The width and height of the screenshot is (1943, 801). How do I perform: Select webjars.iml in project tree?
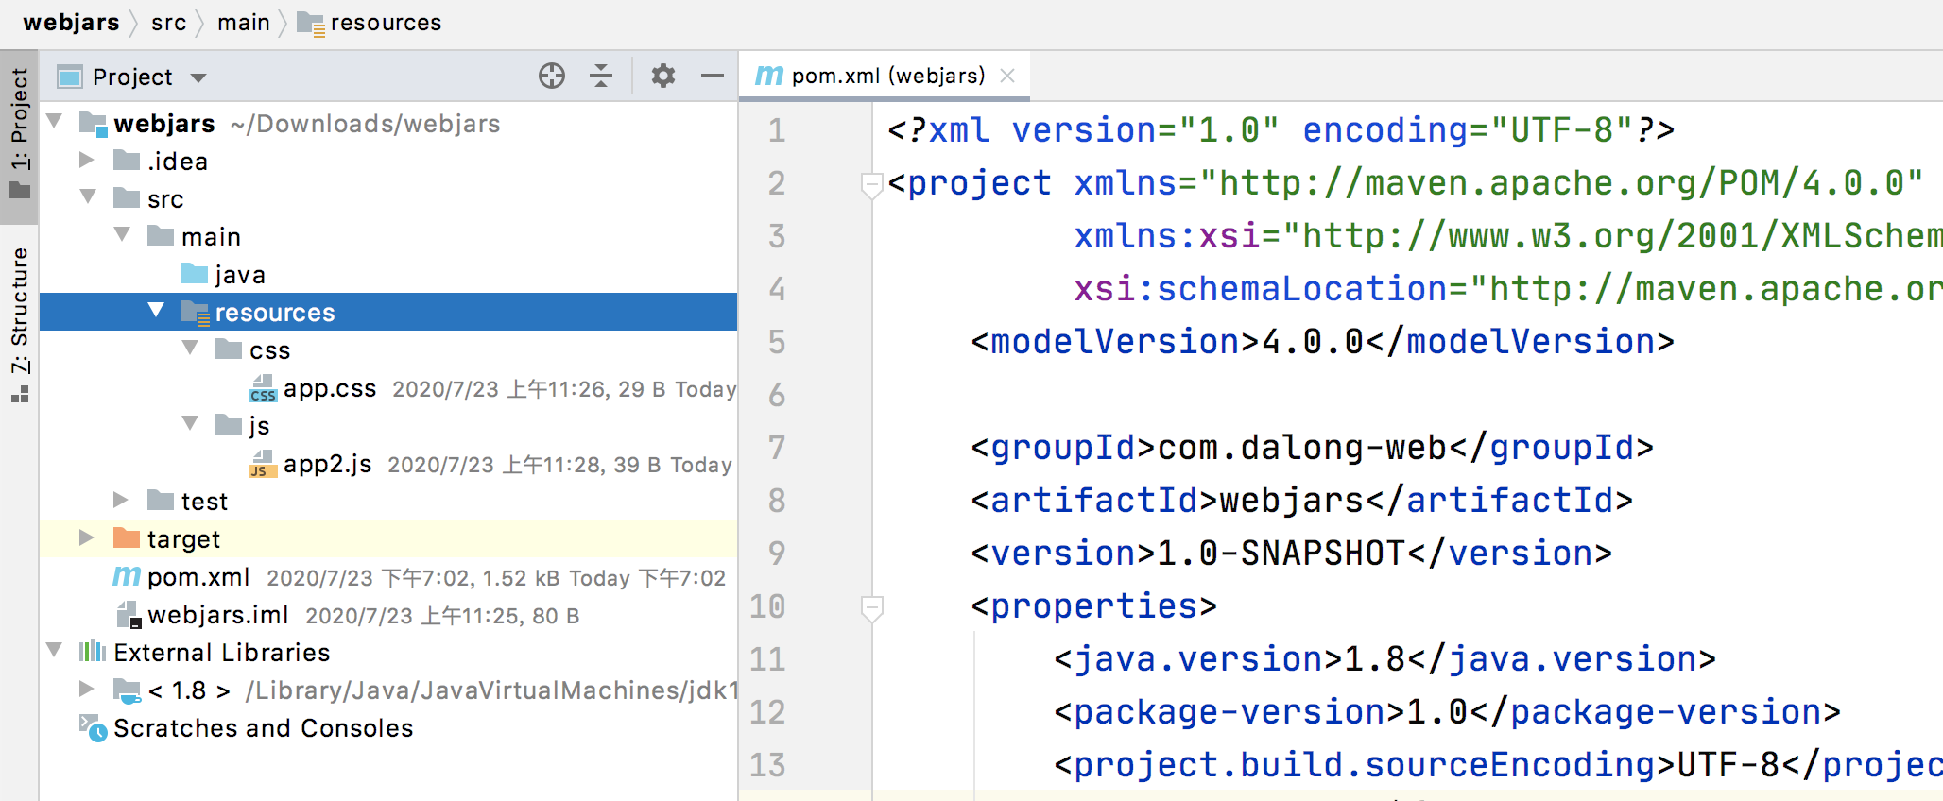(x=218, y=615)
